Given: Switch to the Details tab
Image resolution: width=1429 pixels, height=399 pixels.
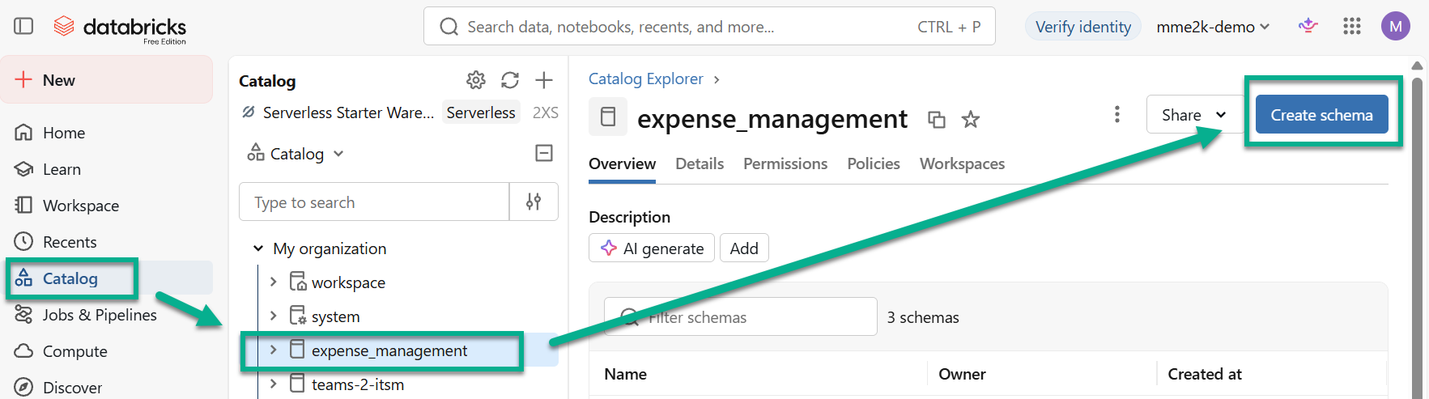Looking at the screenshot, I should (700, 163).
